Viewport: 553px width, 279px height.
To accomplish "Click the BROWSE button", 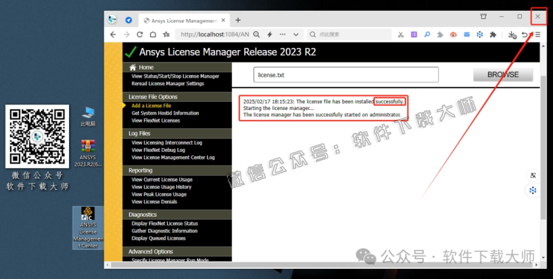I will [503, 74].
